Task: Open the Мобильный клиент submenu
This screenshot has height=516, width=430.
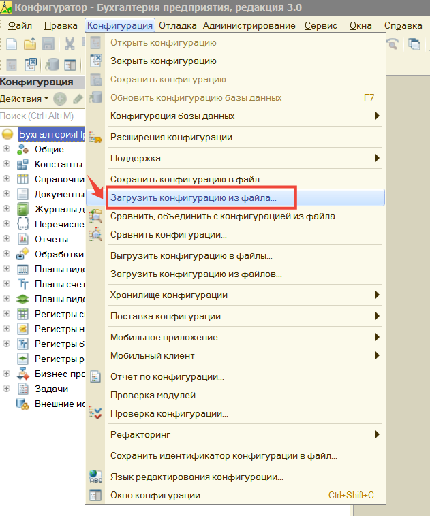Action: point(235,356)
